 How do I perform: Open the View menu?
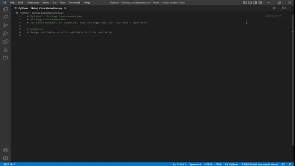(46, 3)
